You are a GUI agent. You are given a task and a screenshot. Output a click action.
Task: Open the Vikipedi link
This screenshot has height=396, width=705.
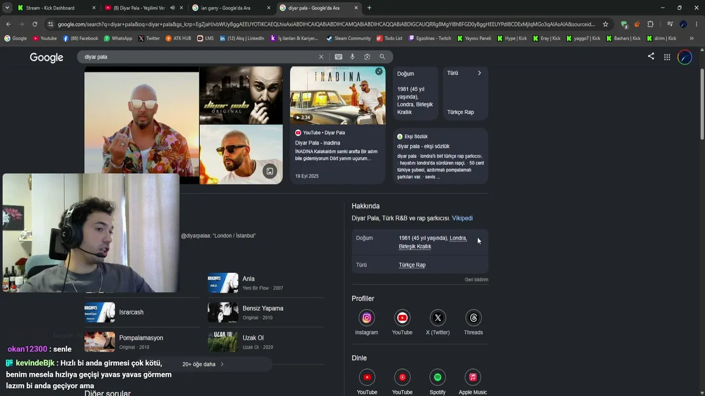(x=462, y=218)
